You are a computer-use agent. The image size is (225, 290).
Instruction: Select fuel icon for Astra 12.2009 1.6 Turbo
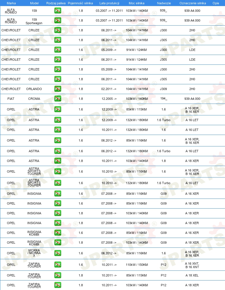58,120
